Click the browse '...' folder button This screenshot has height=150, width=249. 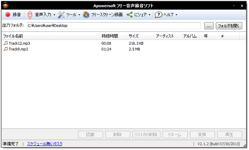coord(209,26)
